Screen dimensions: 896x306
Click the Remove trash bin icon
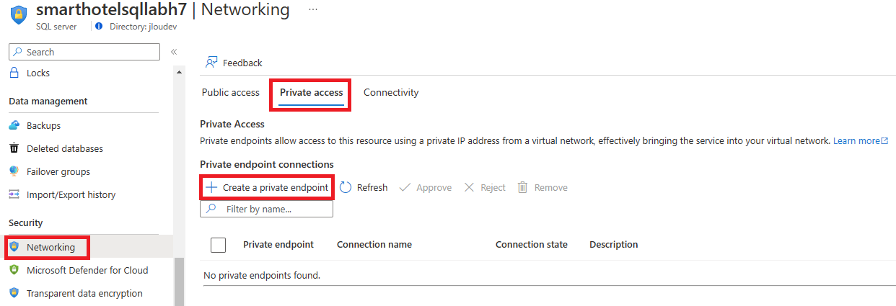pos(523,187)
